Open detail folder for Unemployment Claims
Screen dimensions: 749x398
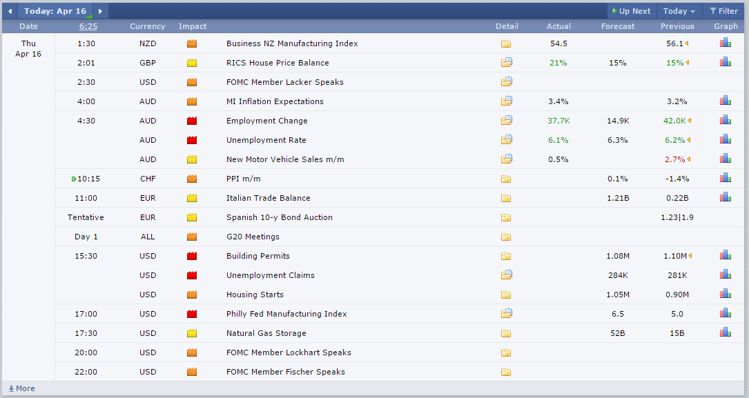pos(506,275)
